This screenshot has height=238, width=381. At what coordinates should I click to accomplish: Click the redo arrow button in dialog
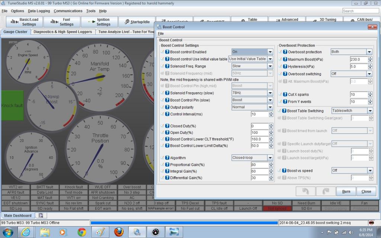[326, 192]
